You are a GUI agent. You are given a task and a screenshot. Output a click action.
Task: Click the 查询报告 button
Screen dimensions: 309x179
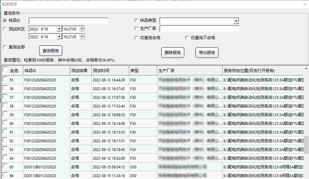pos(51,51)
